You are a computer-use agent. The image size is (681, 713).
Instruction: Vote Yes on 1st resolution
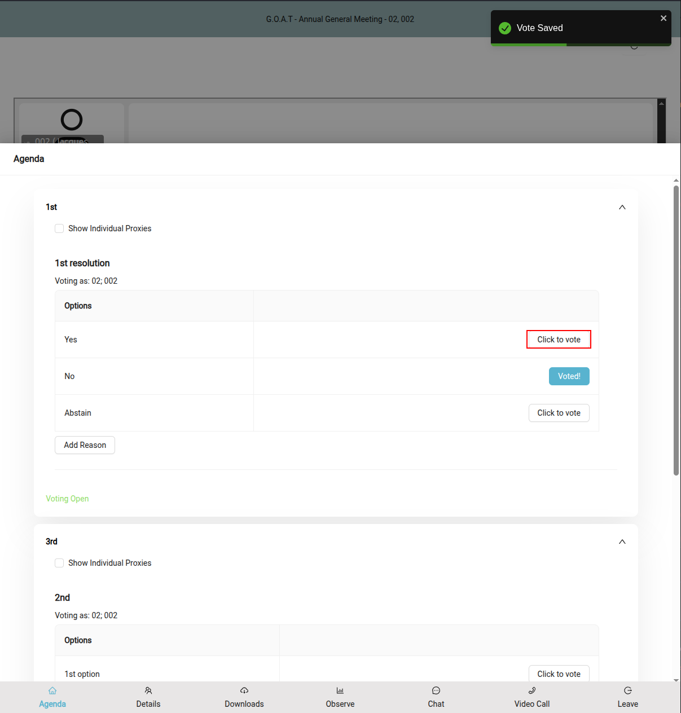pyautogui.click(x=559, y=340)
